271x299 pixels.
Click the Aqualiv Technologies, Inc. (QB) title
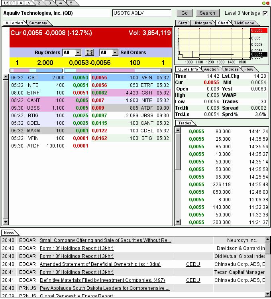click(x=38, y=13)
